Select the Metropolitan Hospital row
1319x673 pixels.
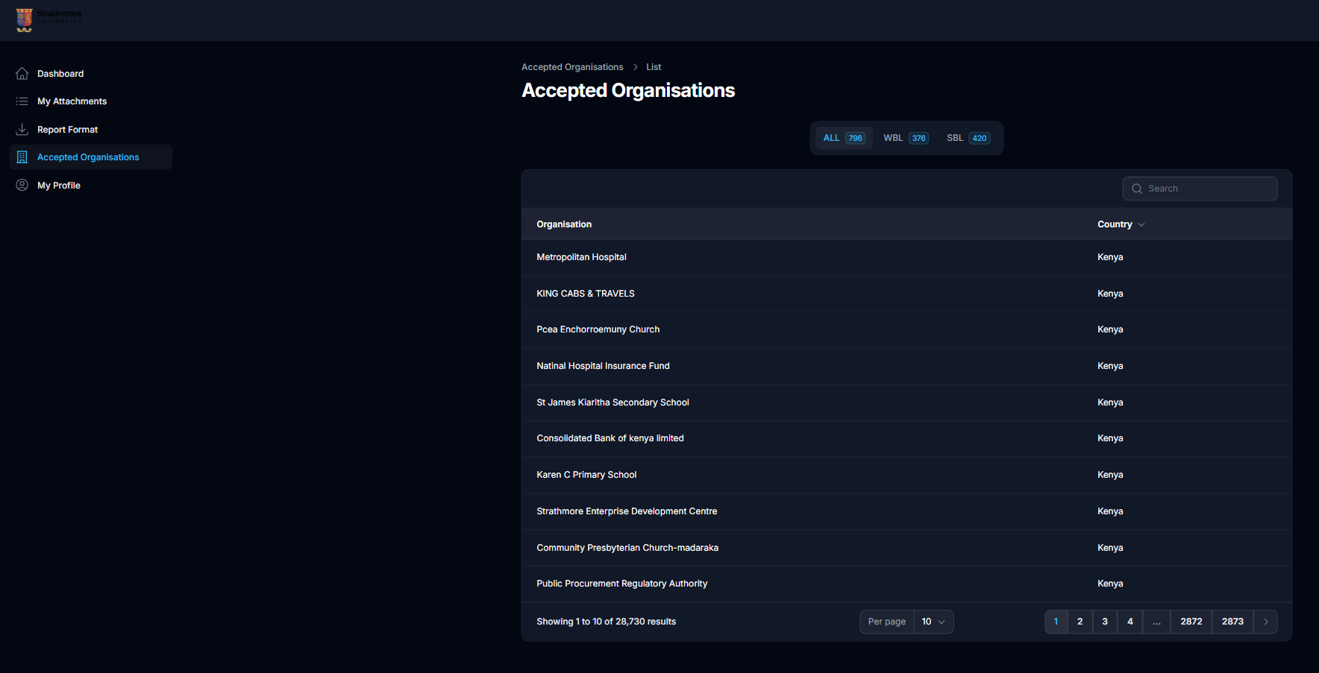(581, 257)
